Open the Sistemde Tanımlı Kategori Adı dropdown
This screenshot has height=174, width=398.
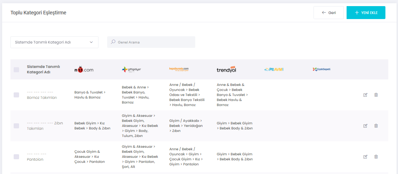click(x=54, y=42)
